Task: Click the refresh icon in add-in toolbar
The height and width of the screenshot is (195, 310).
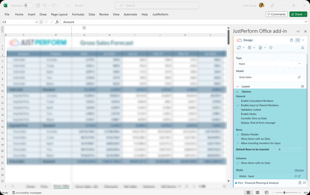Action: (x=239, y=48)
